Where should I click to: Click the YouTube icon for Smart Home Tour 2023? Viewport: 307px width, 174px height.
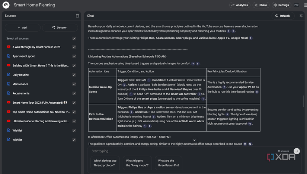point(9,102)
